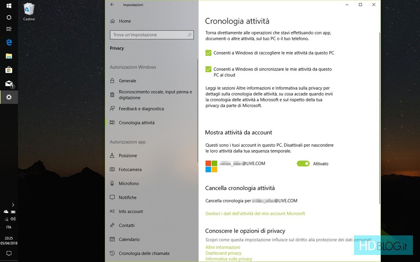
Task: Uncheck sincronizzare attività al cloud checkbox
Action: tap(208, 69)
